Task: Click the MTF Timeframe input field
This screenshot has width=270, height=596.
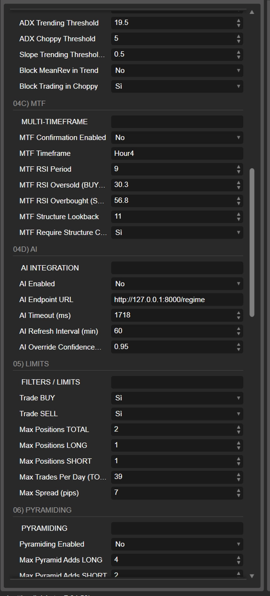Action: [176, 153]
